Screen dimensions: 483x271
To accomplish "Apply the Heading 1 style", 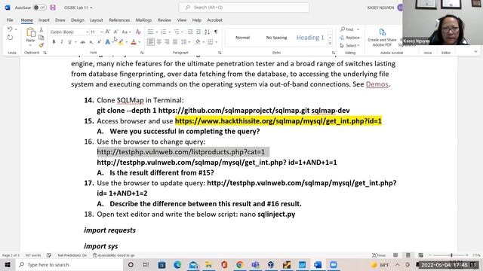I will (310, 38).
